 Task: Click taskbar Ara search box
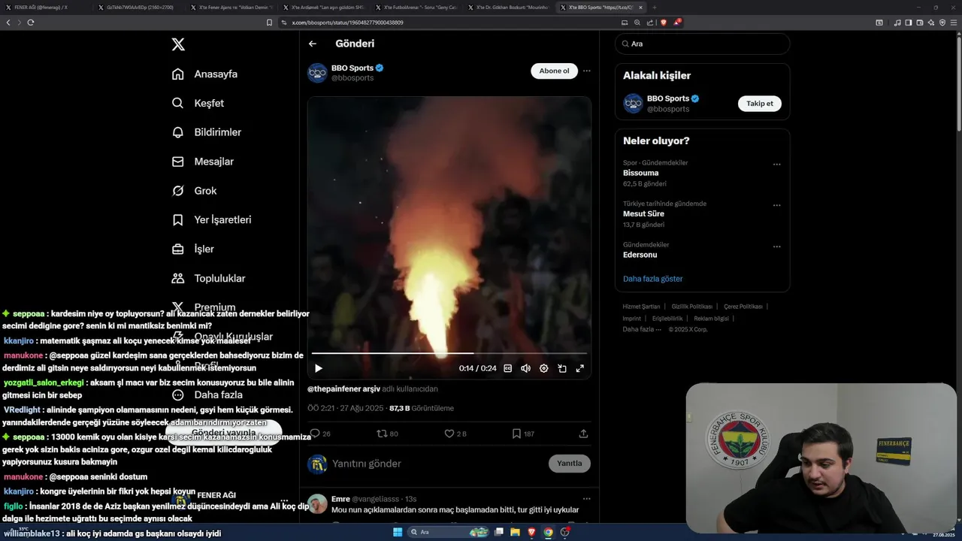[447, 532]
